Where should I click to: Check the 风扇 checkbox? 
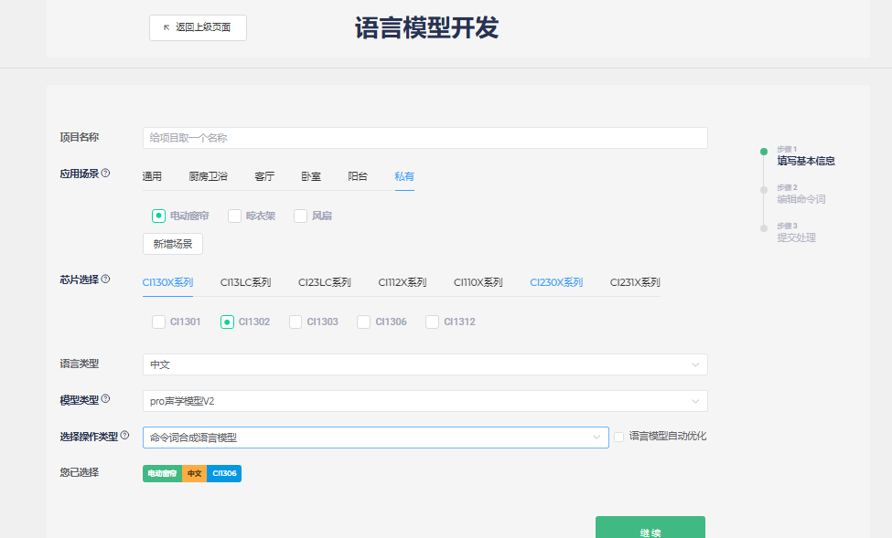[300, 216]
